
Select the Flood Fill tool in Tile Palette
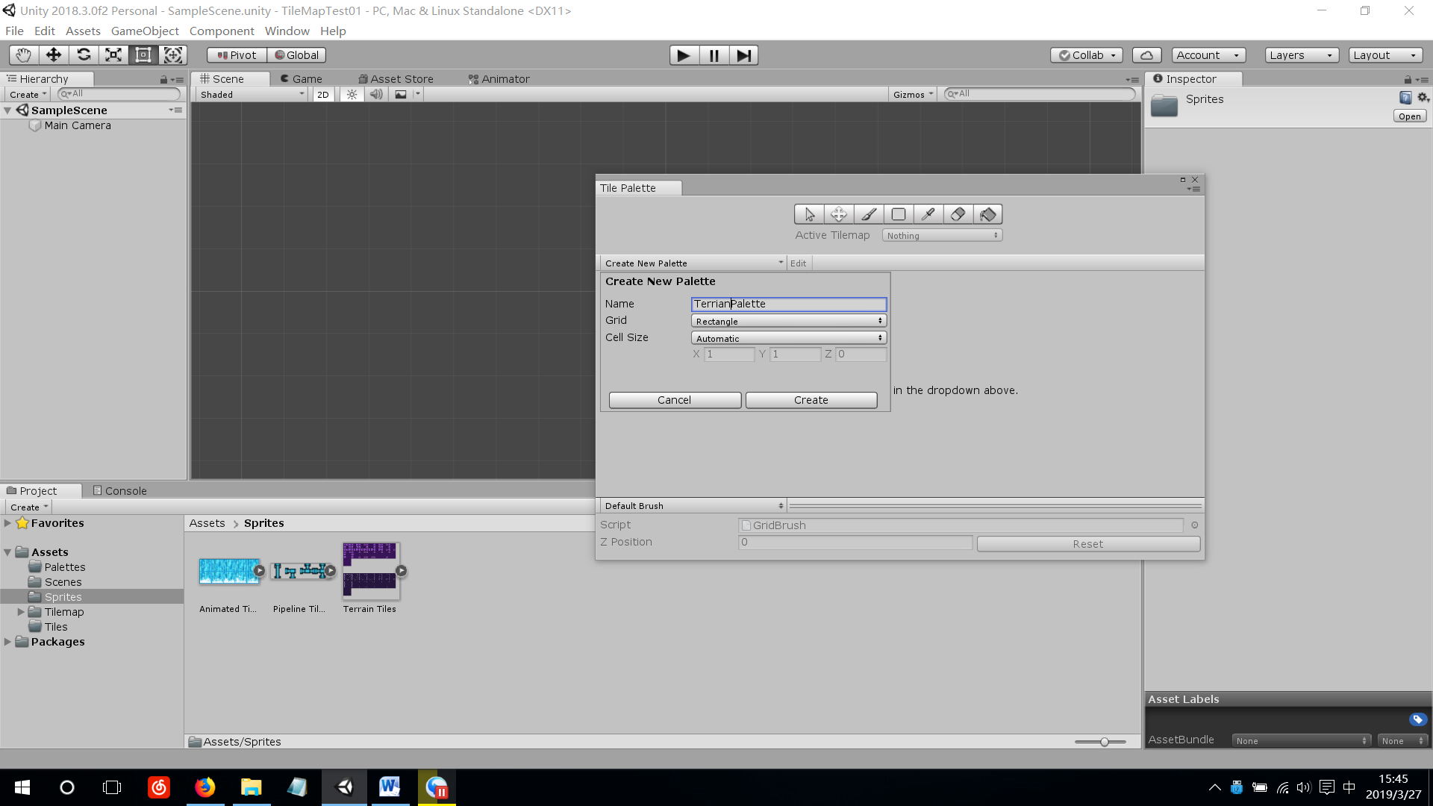click(987, 215)
